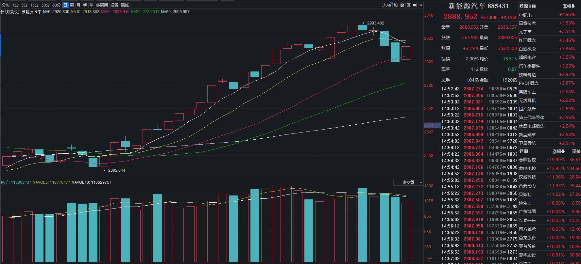Switch to 周 weekly period
581x264 pixels.
72,5
